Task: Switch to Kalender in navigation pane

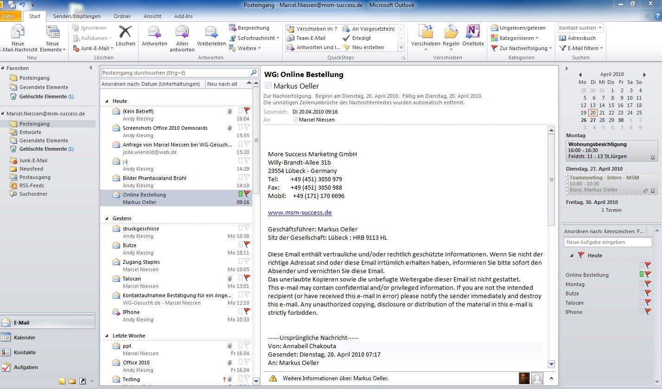Action: coord(47,338)
